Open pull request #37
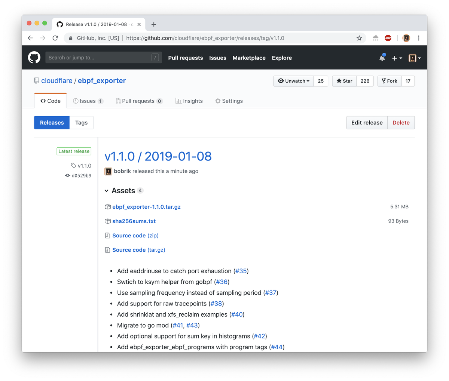This screenshot has width=449, height=381. coord(271,293)
